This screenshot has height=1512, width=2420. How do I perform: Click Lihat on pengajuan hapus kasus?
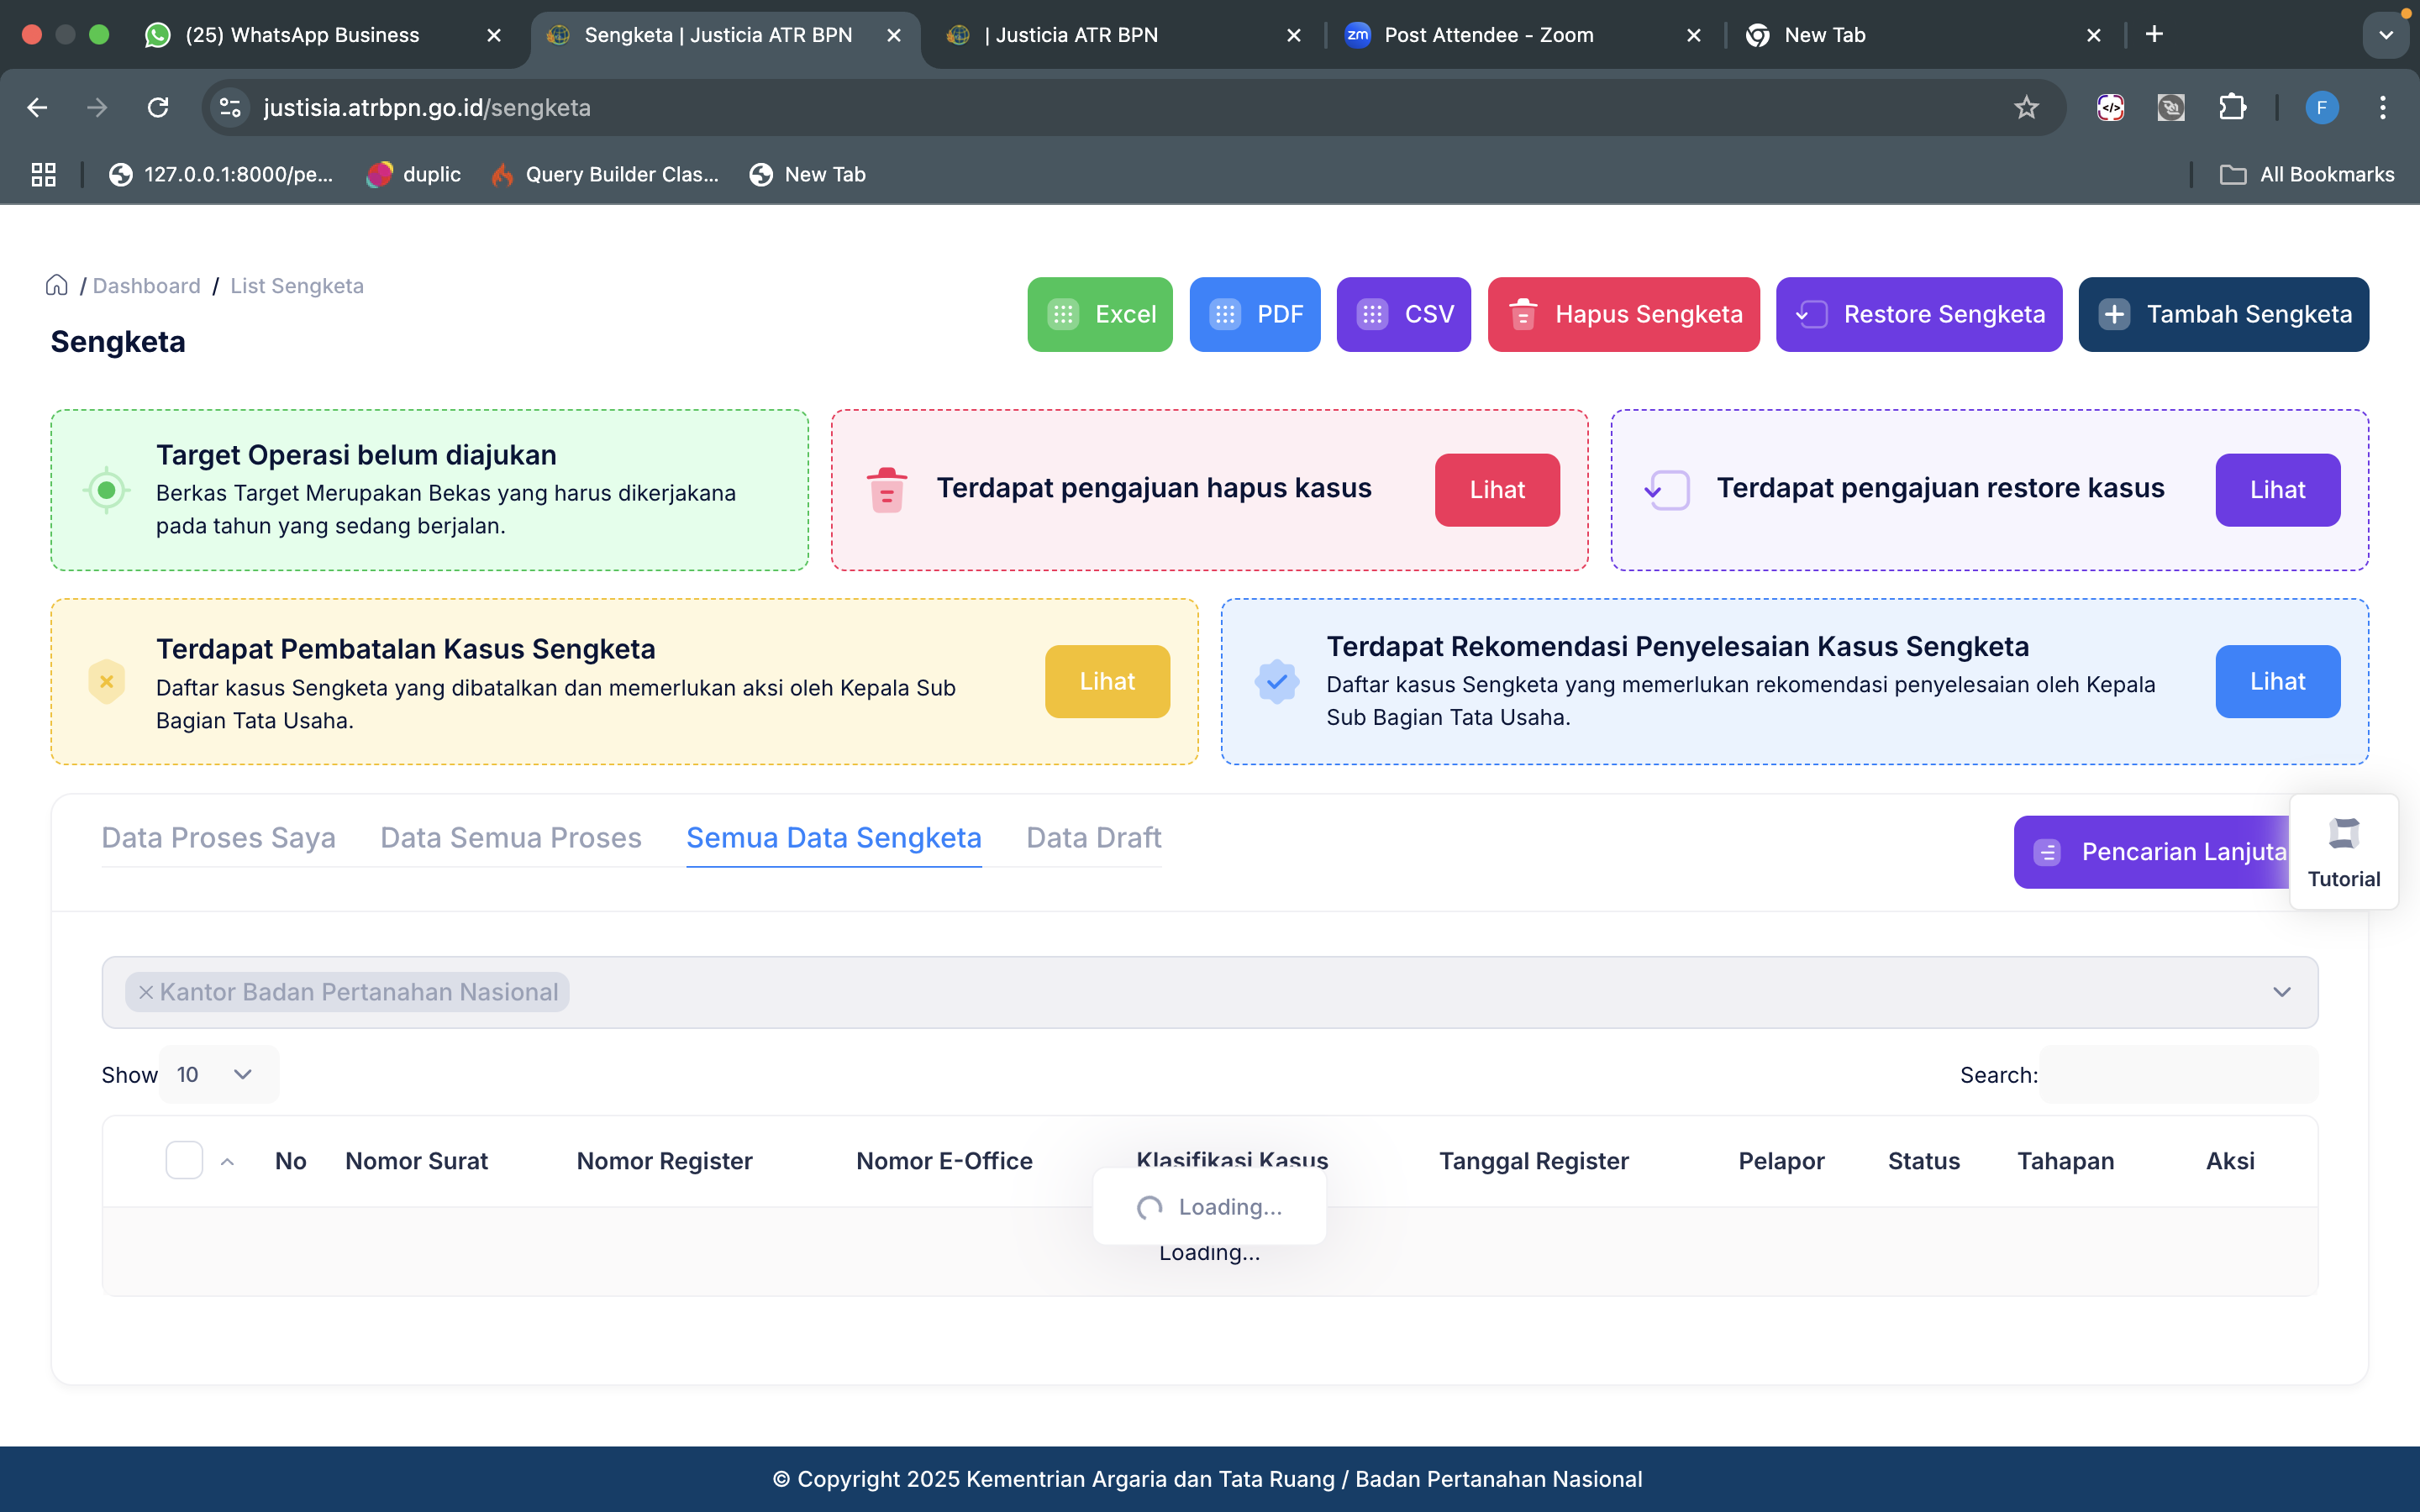pyautogui.click(x=1496, y=490)
